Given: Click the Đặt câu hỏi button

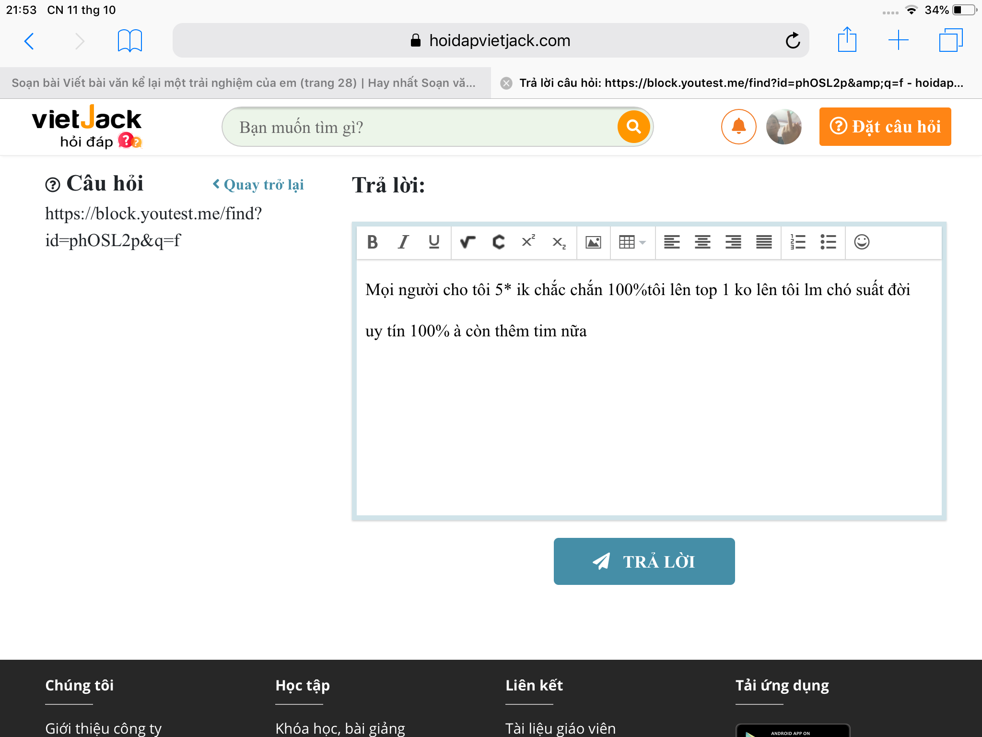Looking at the screenshot, I should coord(885,127).
